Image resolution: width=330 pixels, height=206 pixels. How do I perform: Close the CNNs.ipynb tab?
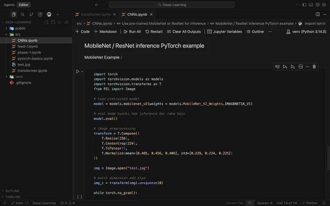151,14
